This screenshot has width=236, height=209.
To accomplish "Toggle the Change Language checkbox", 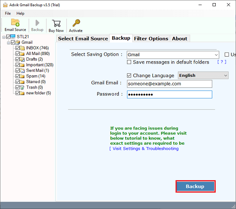I will pyautogui.click(x=129, y=75).
